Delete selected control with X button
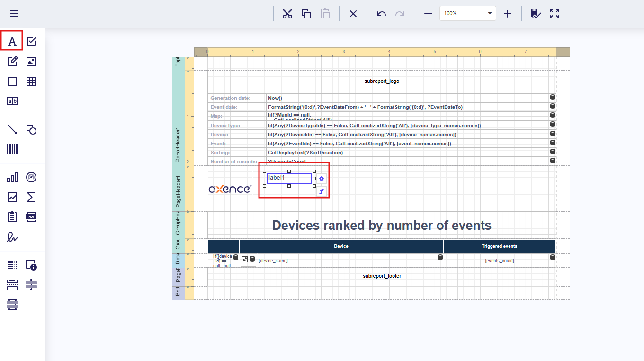644x361 pixels. click(x=353, y=14)
